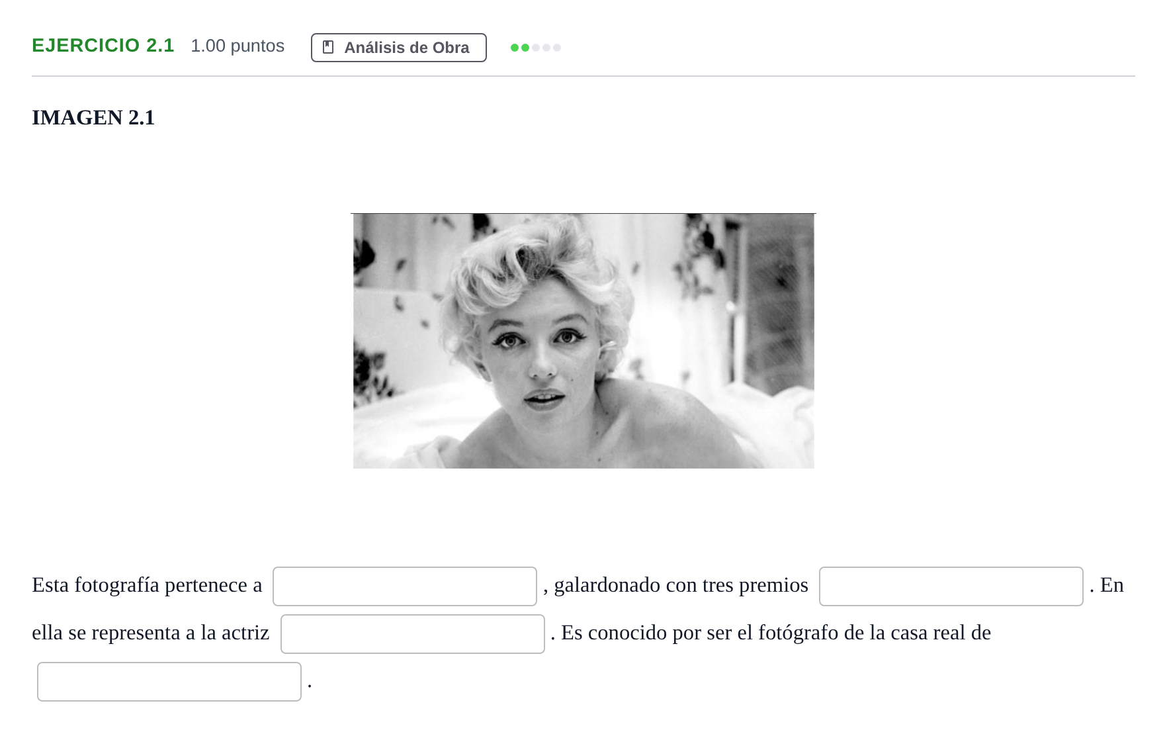Image resolution: width=1167 pixels, height=736 pixels.
Task: Click the EJERCICIO 2.1 green heading
Action: 103,46
